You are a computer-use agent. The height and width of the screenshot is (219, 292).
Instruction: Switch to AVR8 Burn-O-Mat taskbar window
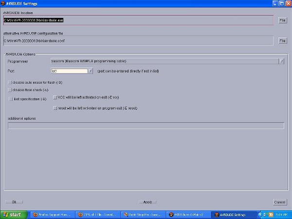tap(189, 215)
